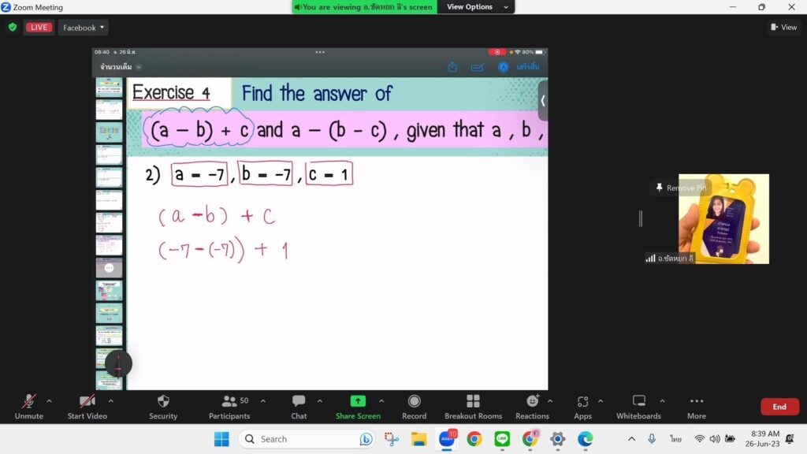Screen dimensions: 807x454
Task: Expand the Facebook live dropdown
Action: 84,28
